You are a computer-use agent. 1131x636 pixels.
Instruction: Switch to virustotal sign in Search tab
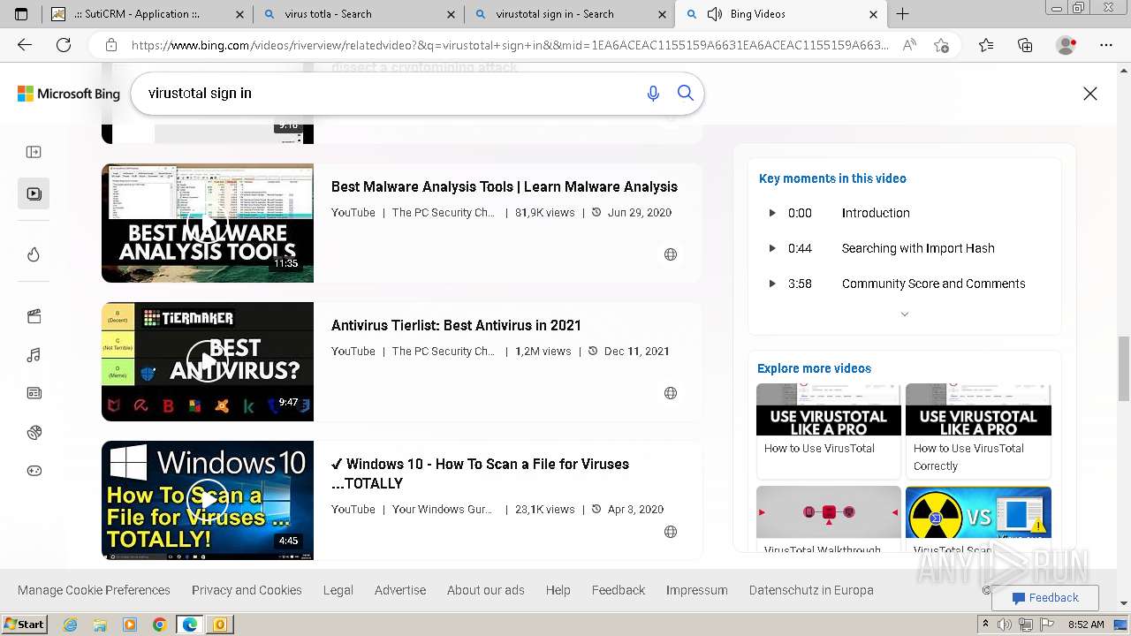point(569,14)
